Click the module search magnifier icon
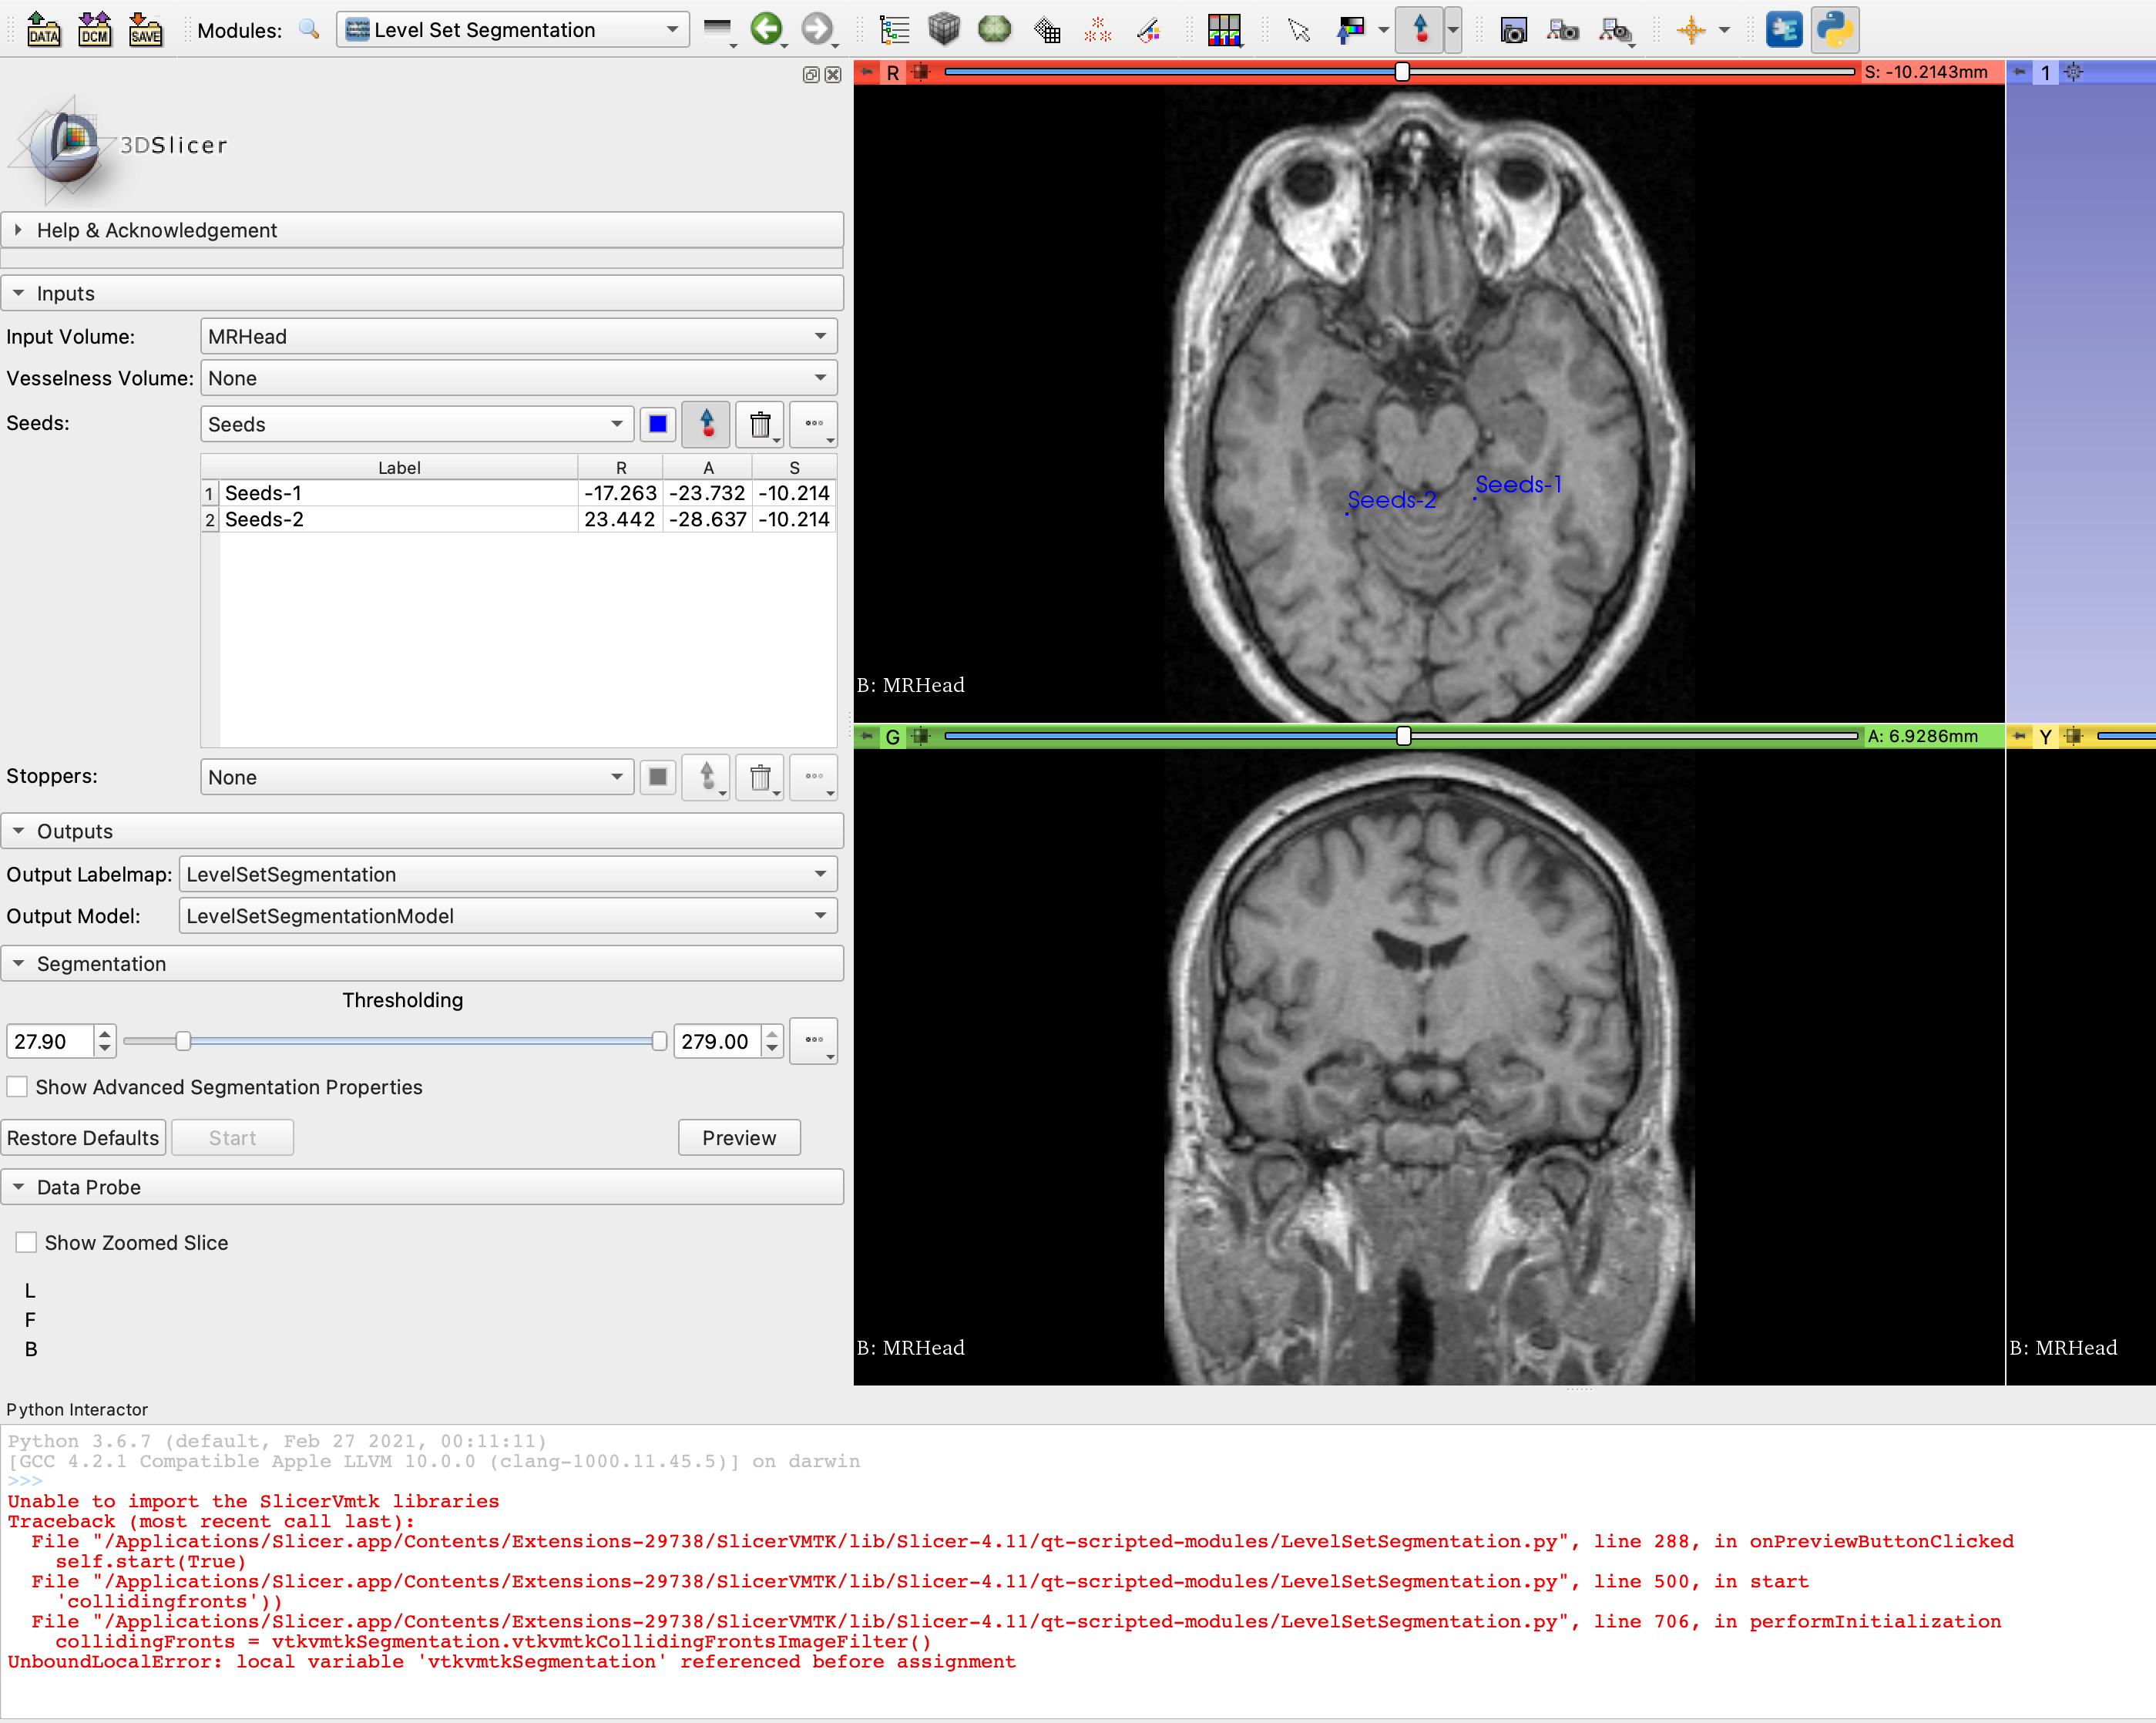Image resolution: width=2156 pixels, height=1723 pixels. pyautogui.click(x=310, y=30)
